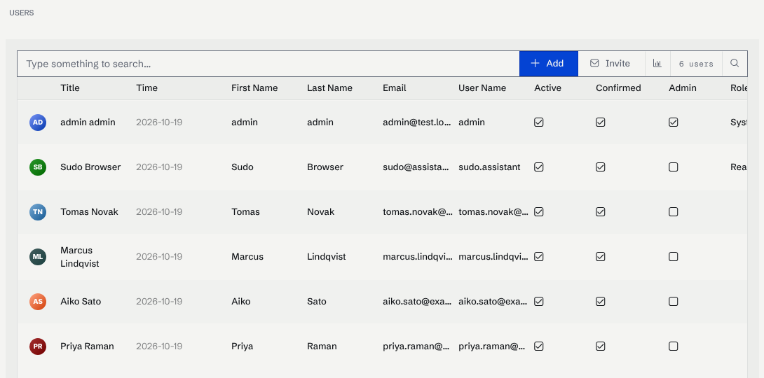Toggle Active checkbox for Marcus Lindqvist
The image size is (764, 378).
(x=539, y=257)
